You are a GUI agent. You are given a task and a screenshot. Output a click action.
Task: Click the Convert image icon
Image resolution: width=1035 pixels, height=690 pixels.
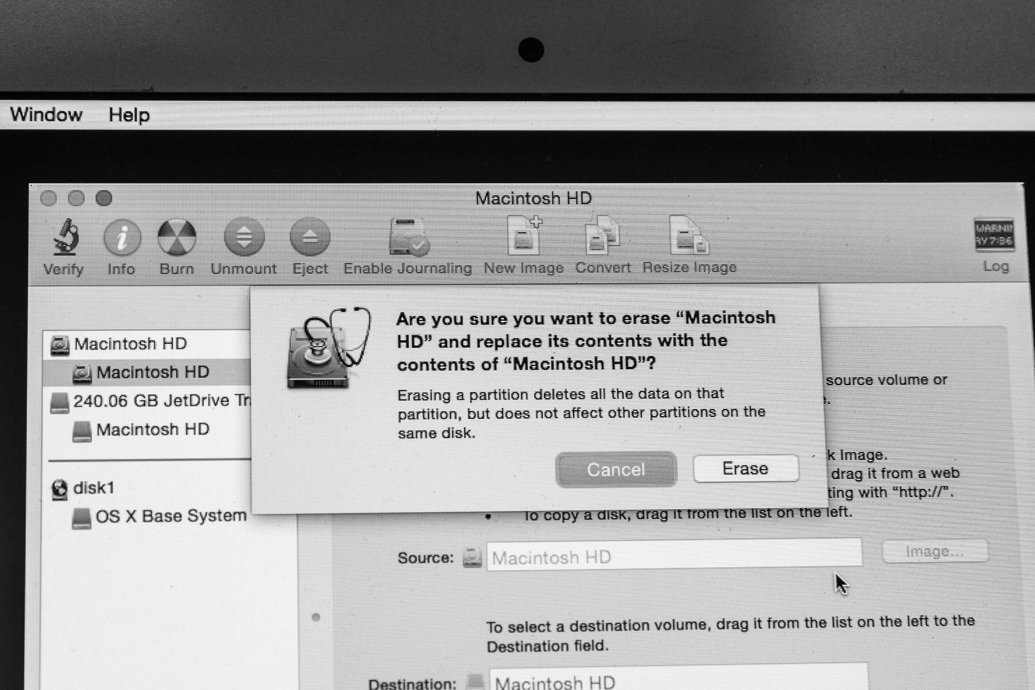pos(603,236)
